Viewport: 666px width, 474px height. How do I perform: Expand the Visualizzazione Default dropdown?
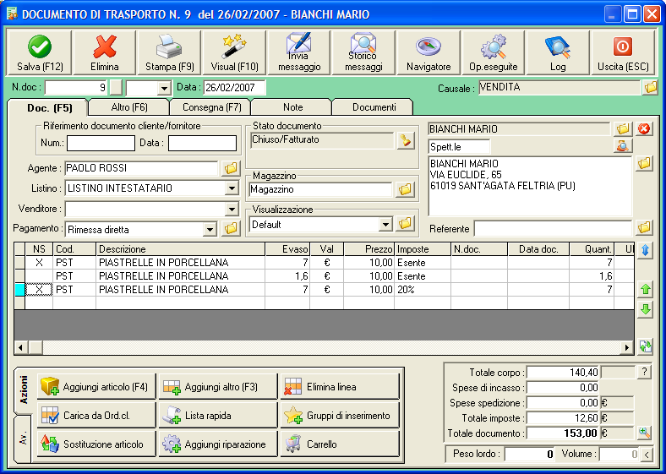pos(385,225)
